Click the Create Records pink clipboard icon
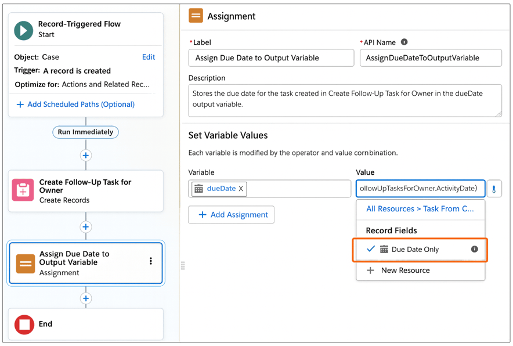This screenshot has width=513, height=346. point(23,190)
